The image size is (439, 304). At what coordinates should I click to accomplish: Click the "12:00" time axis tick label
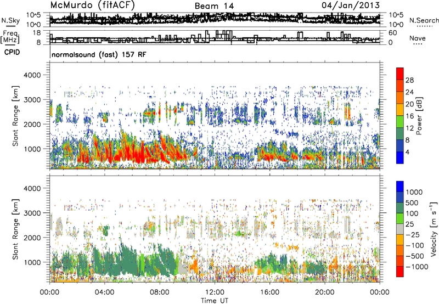tap(215, 292)
